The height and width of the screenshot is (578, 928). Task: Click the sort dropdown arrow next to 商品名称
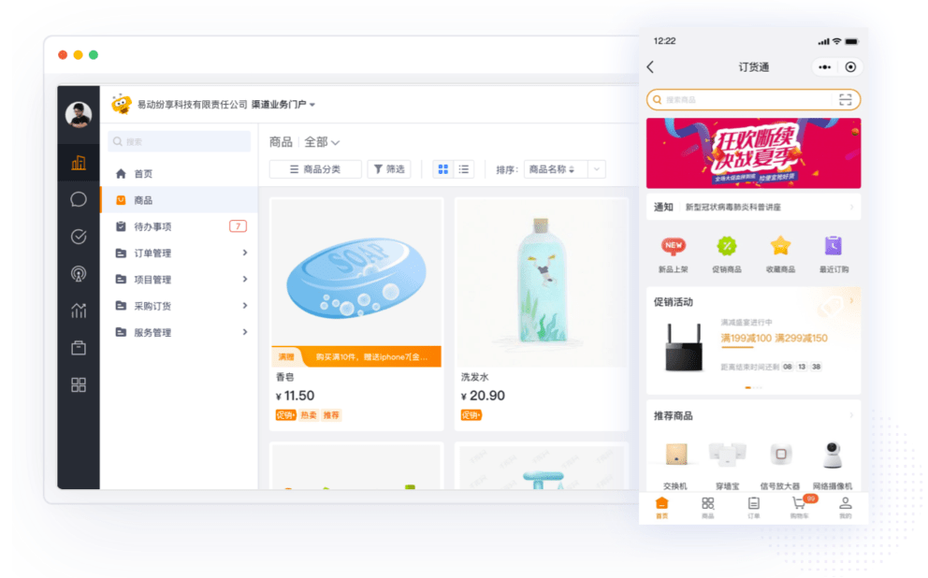click(x=597, y=169)
